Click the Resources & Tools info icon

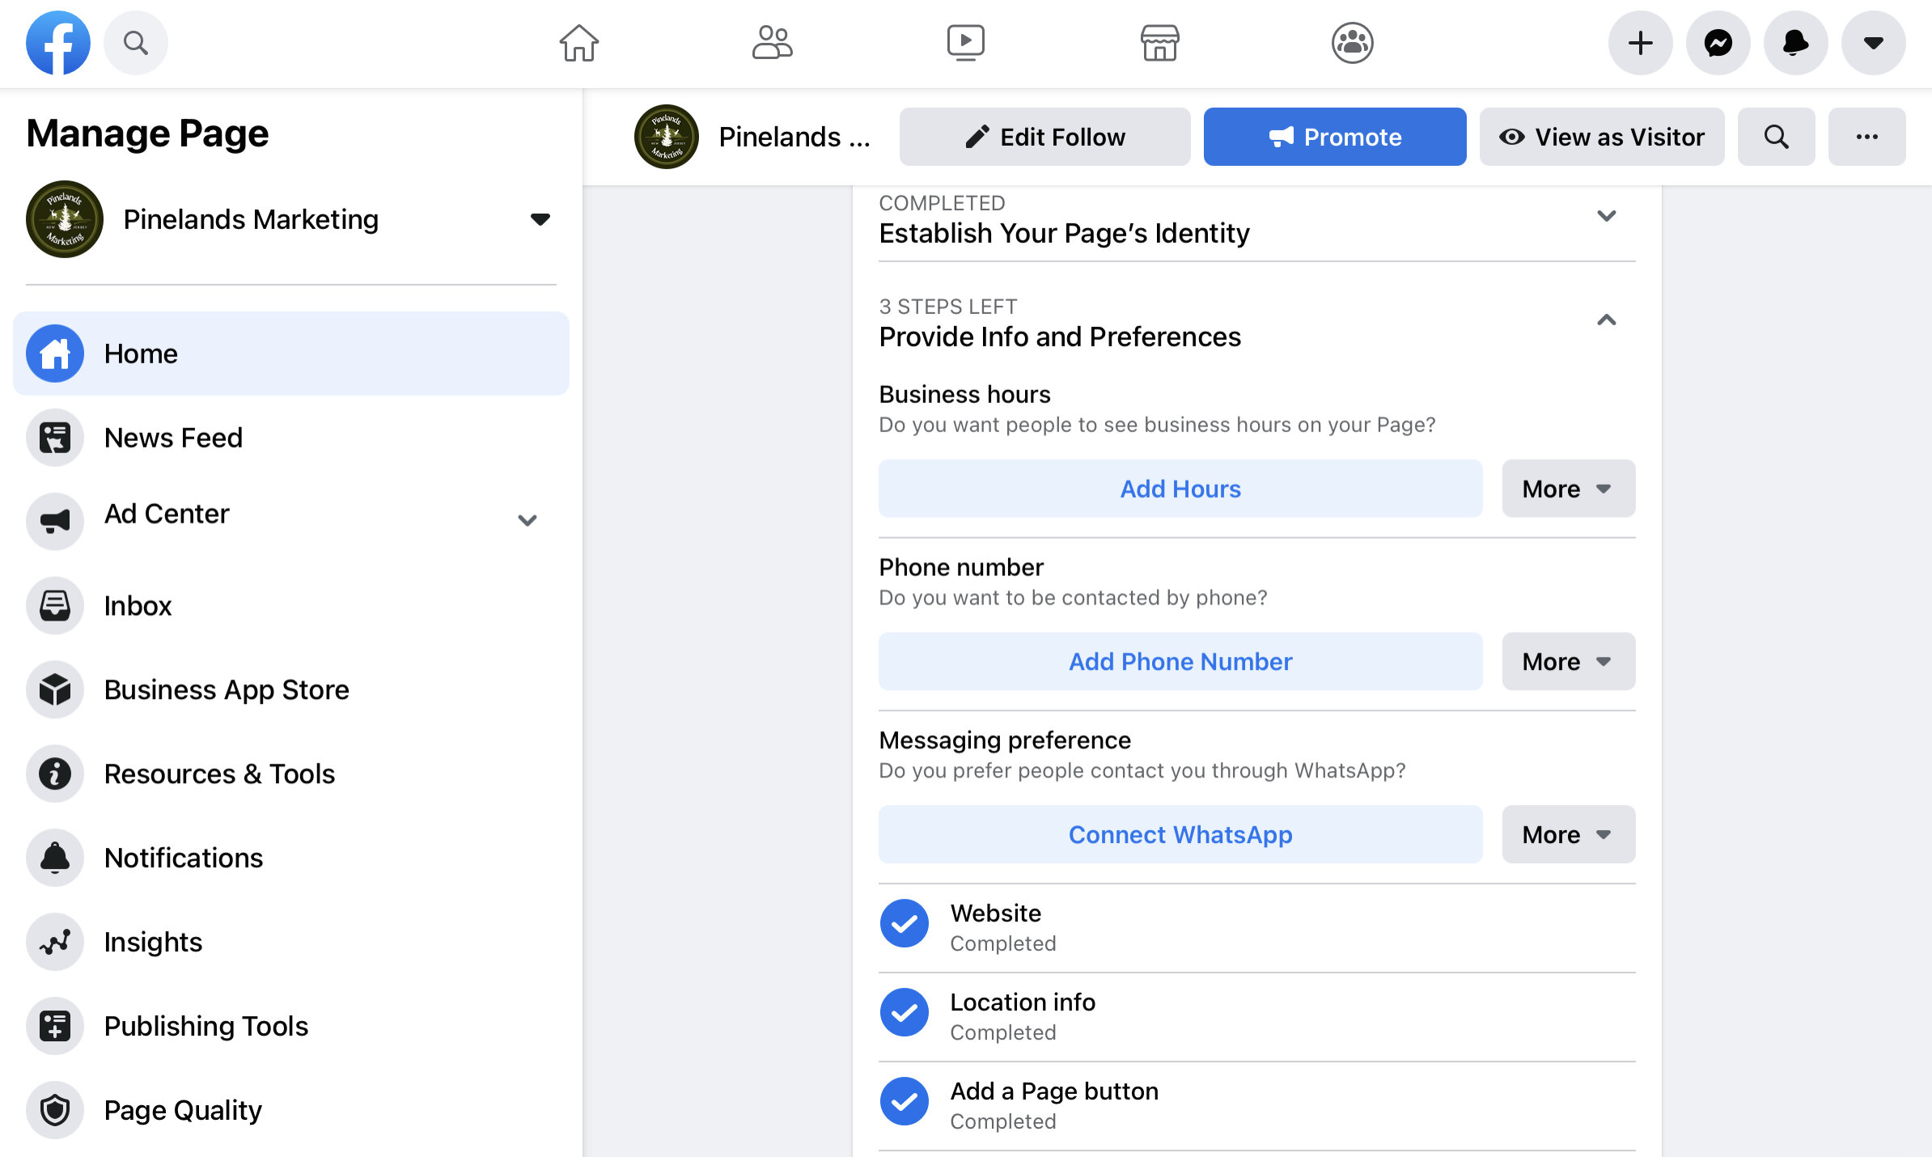[55, 773]
